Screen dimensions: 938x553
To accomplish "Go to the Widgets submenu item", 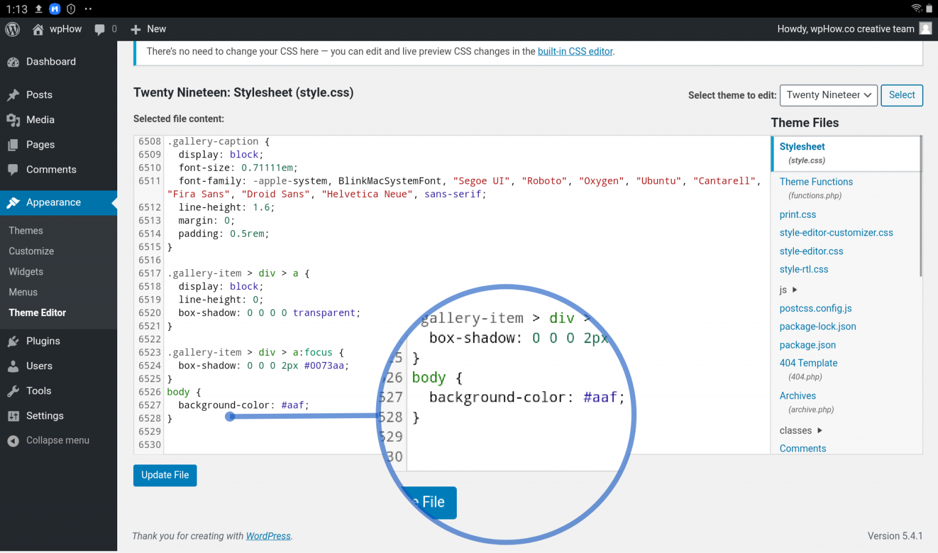I will [x=26, y=272].
